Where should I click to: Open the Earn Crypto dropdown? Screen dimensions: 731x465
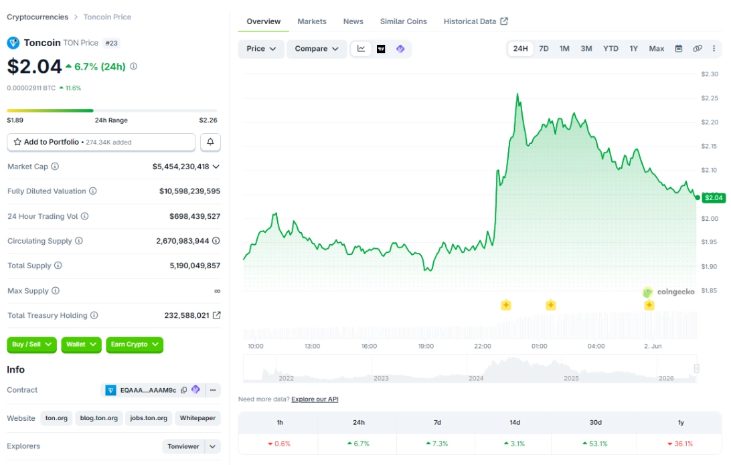coord(135,345)
